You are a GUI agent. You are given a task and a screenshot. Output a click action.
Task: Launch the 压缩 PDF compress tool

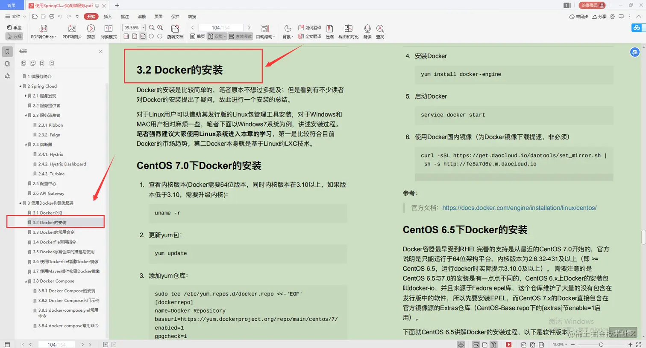[330, 31]
